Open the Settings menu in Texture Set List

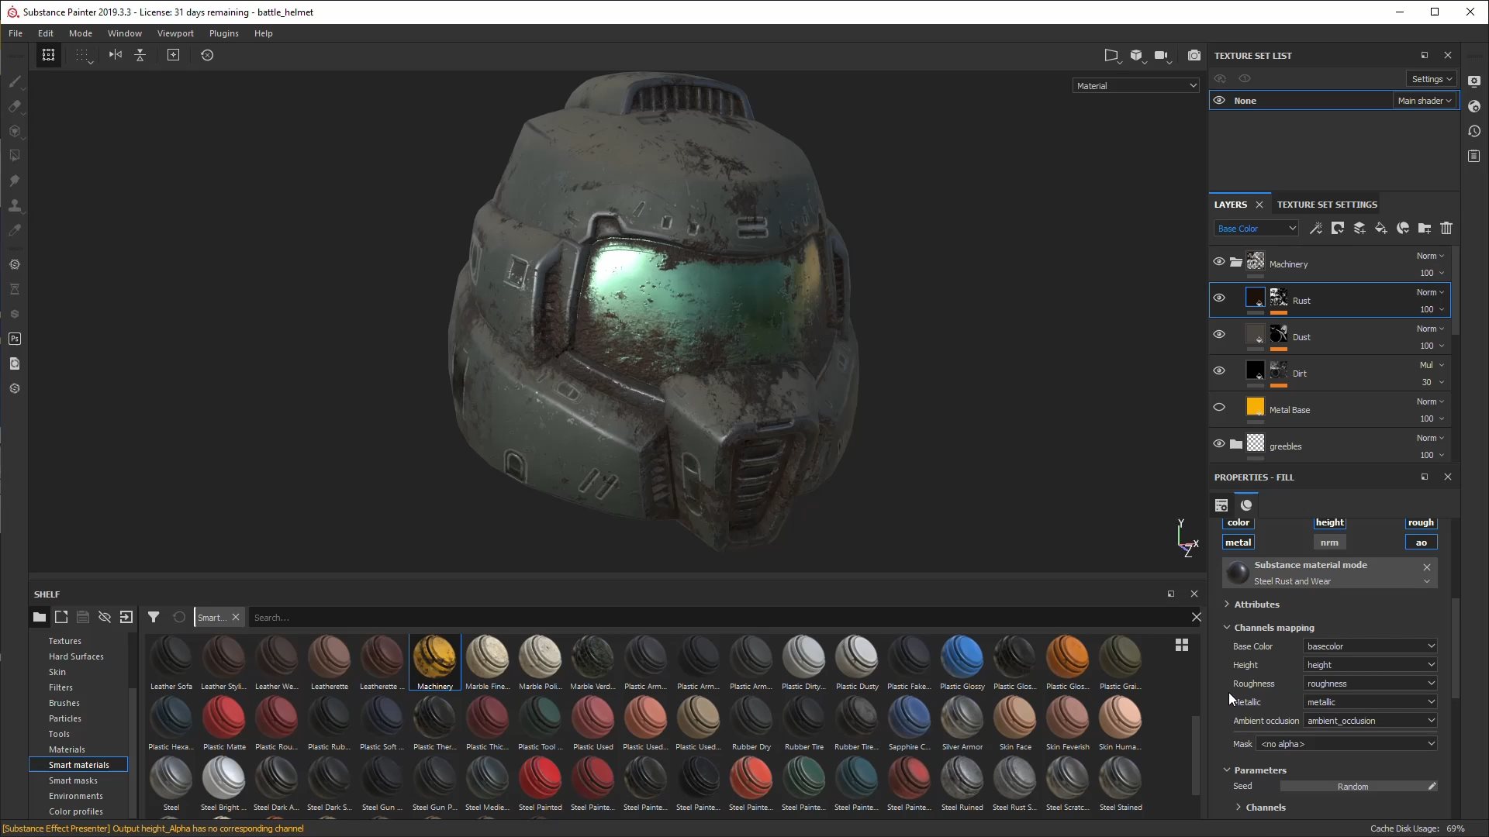[1431, 78]
